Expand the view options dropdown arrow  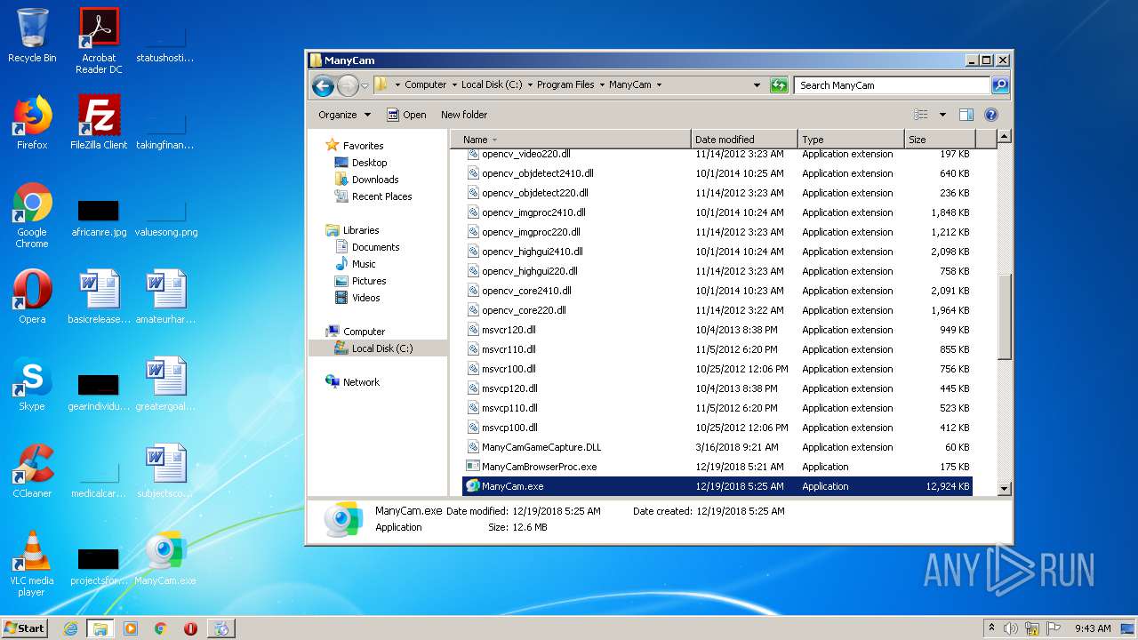coord(942,115)
